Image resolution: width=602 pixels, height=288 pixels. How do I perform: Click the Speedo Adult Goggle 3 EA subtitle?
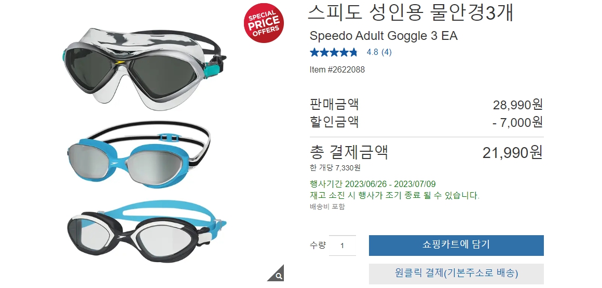point(384,36)
